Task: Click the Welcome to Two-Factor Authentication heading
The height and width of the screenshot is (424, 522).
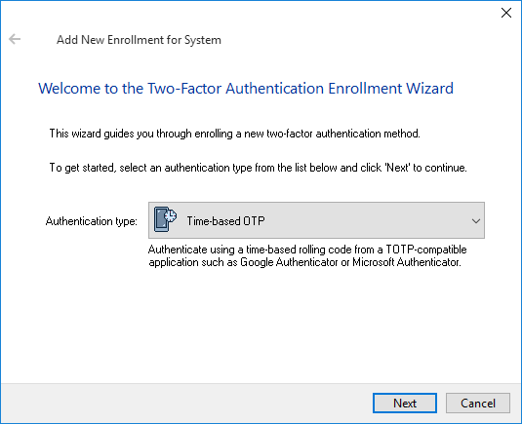Action: click(x=246, y=89)
